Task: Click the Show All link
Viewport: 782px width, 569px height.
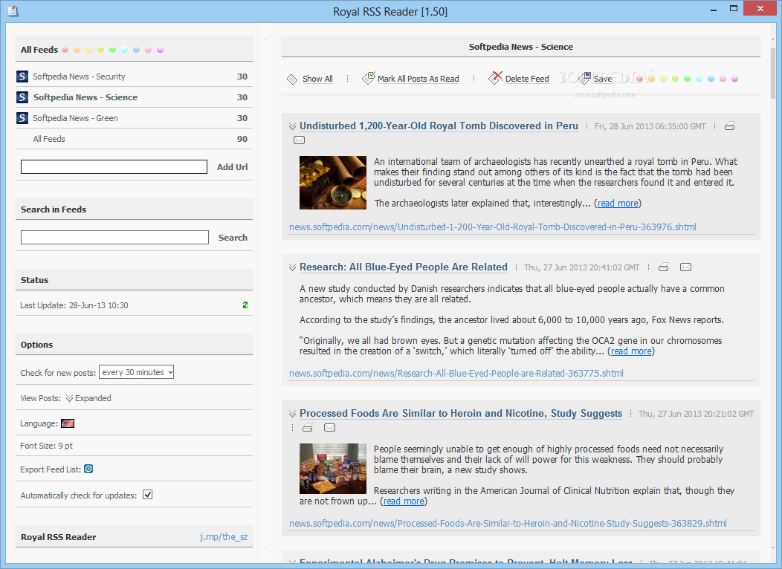Action: 317,79
